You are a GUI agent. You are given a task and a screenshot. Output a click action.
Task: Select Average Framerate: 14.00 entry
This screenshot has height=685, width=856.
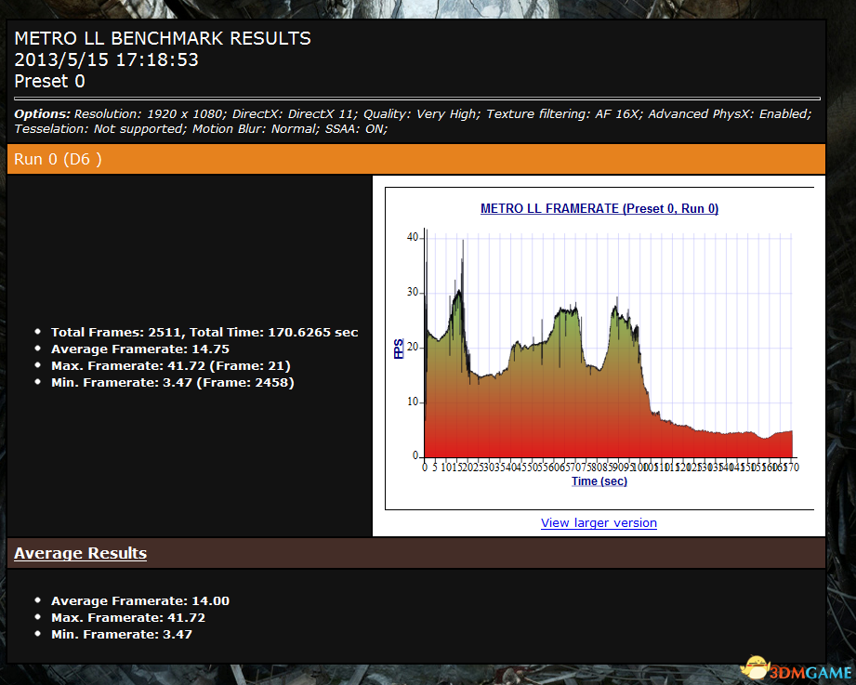[140, 601]
